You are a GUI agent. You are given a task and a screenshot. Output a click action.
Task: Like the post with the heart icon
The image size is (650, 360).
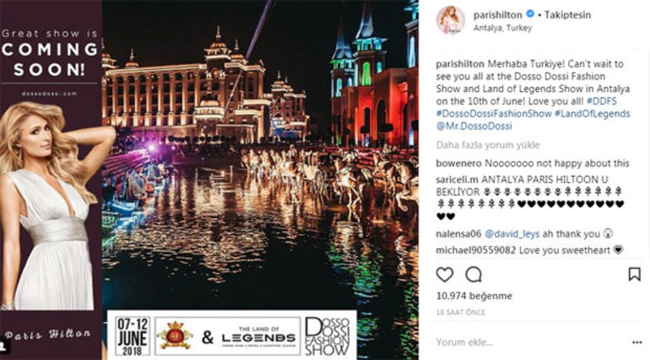(445, 275)
